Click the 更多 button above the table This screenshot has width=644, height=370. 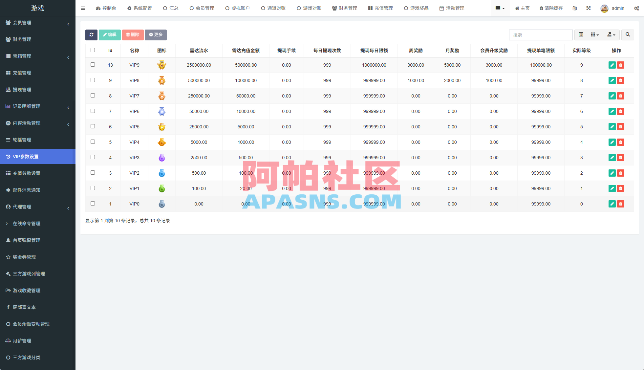click(x=156, y=35)
